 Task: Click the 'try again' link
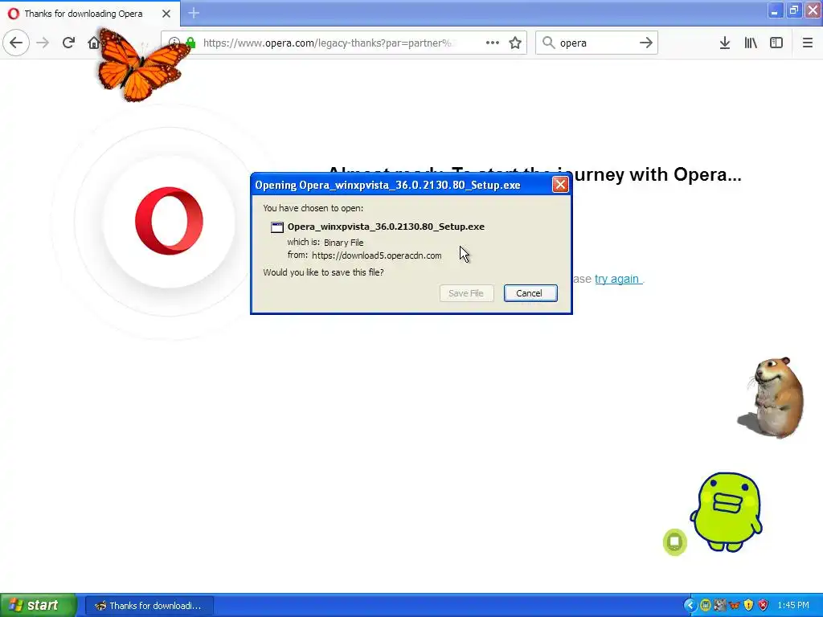tap(616, 279)
